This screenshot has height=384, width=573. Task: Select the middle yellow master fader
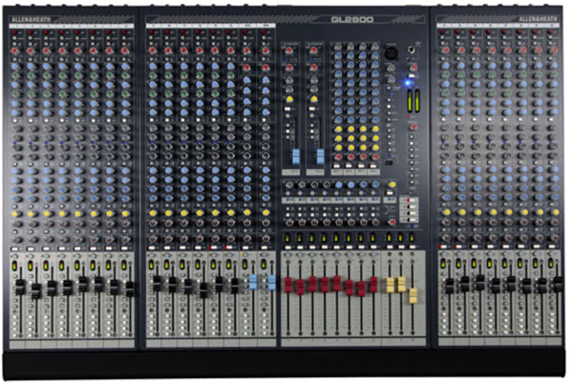[401, 285]
